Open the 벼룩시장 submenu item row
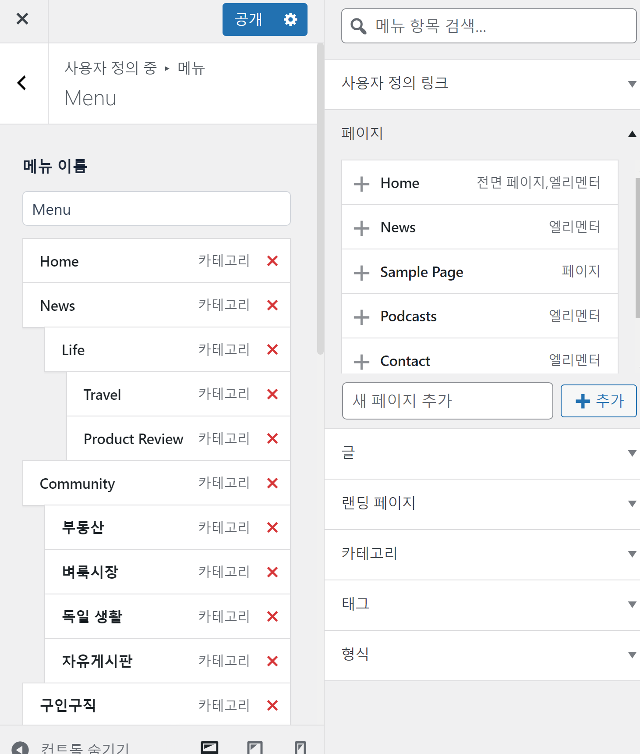The image size is (640, 754). 167,572
